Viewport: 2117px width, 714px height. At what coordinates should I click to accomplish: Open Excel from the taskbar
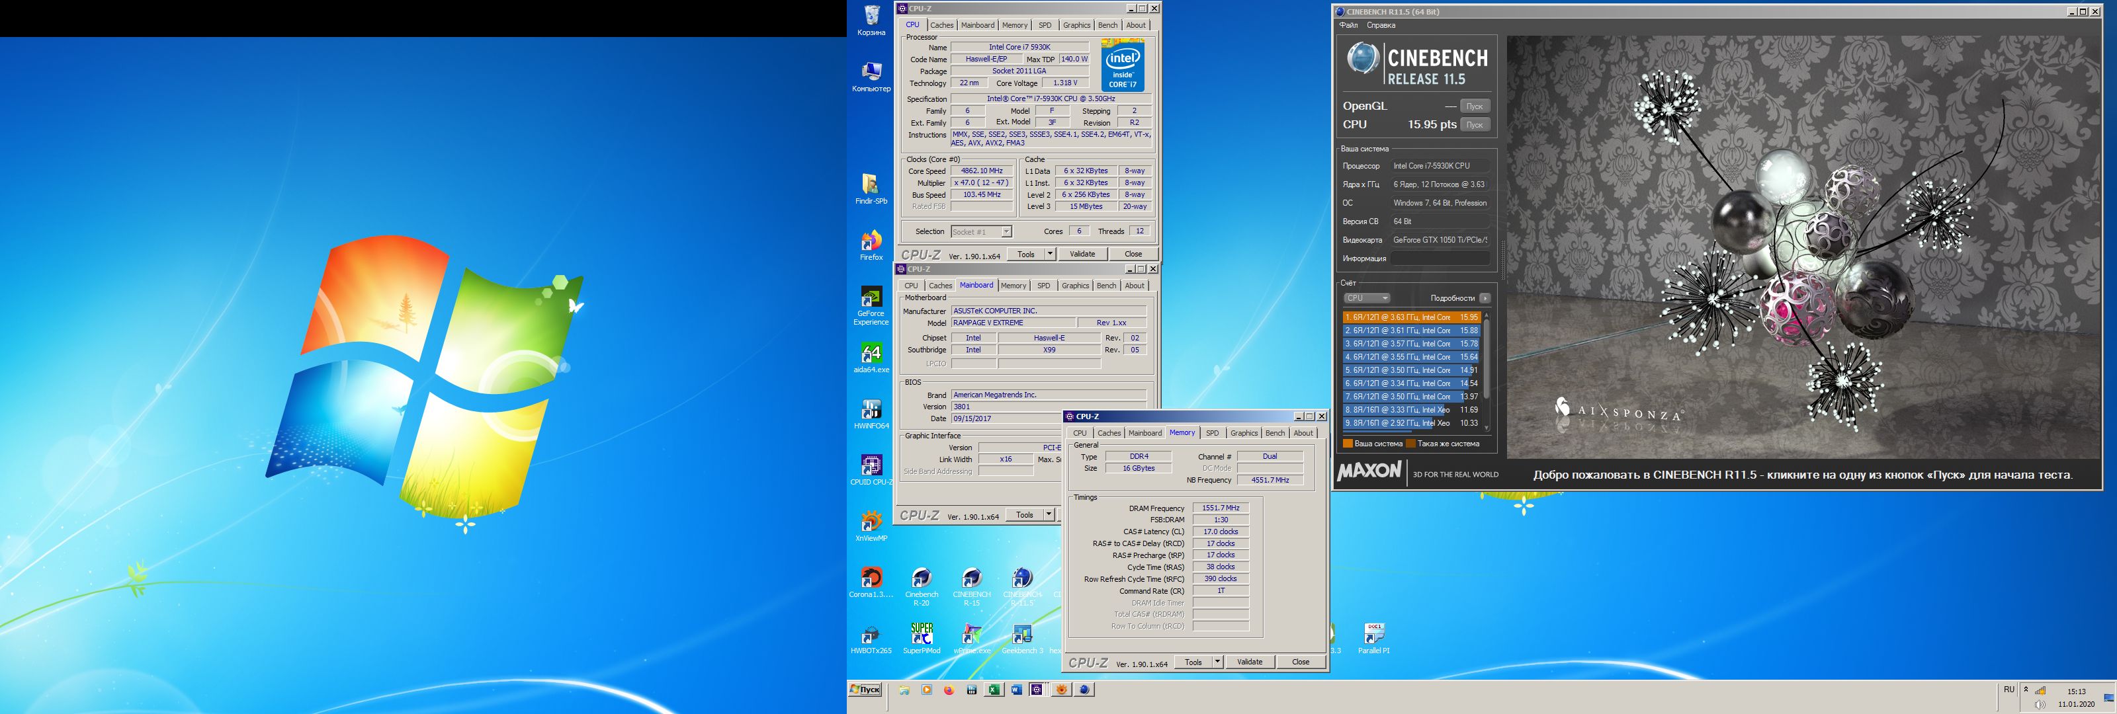pos(994,690)
